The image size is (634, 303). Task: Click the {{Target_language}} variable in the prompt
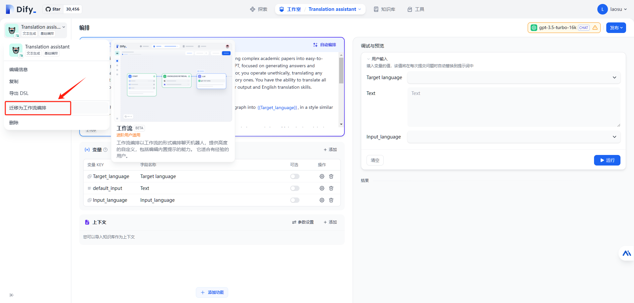(277, 107)
